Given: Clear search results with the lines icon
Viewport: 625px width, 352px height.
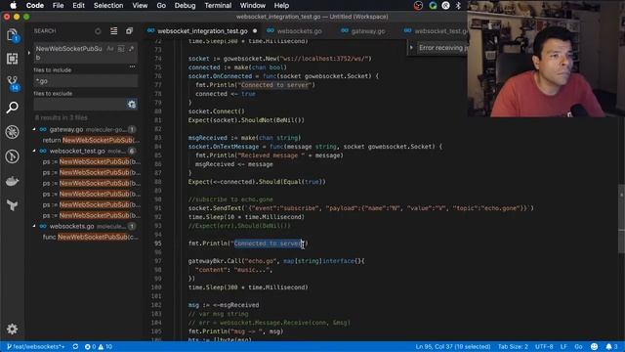Looking at the screenshot, I should click(x=113, y=30).
